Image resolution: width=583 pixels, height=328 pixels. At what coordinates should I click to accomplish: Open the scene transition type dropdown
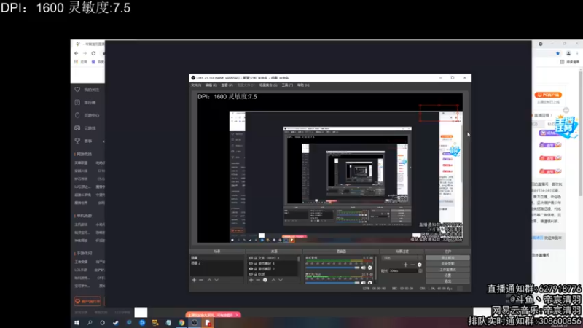click(x=403, y=258)
